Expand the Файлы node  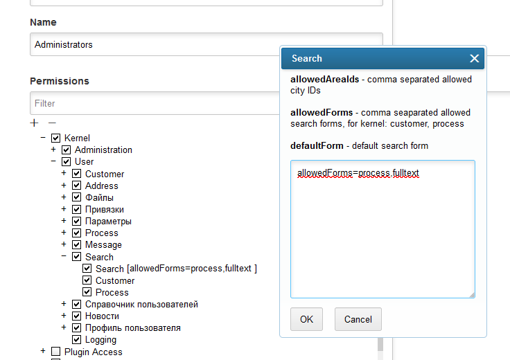click(x=64, y=197)
